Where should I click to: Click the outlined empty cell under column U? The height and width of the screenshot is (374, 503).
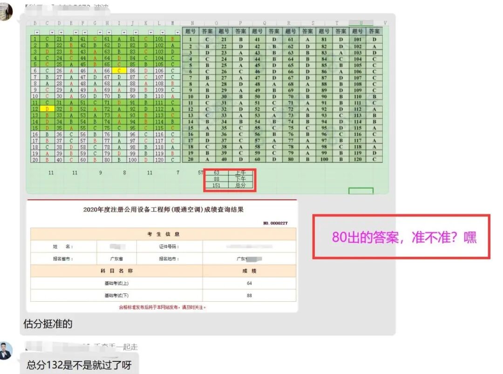(x=361, y=191)
